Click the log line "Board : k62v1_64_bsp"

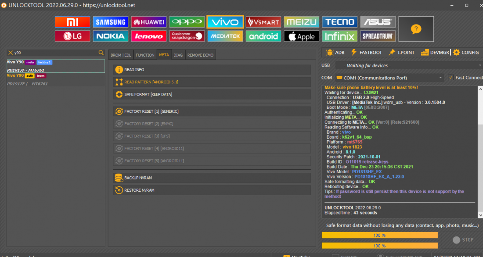click(350, 137)
